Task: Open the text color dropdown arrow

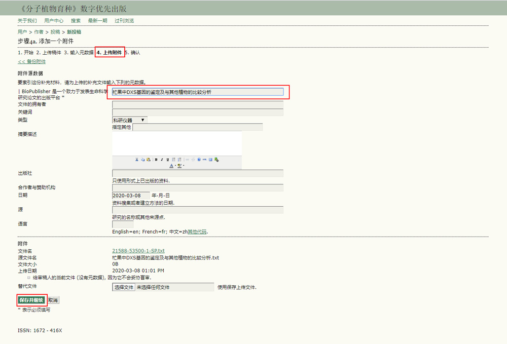Action: click(175, 166)
